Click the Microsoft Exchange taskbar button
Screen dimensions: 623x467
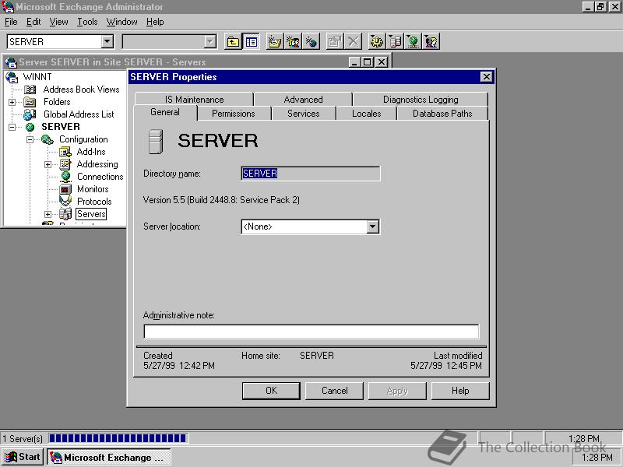(109, 457)
